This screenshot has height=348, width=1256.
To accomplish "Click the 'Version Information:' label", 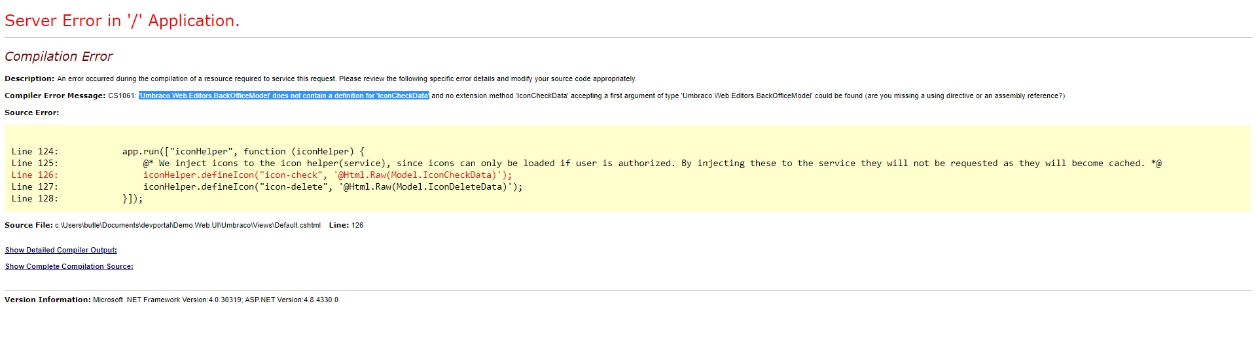I will tap(48, 300).
